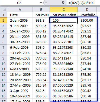Select cell with 30-Jan-2009
The height and width of the screenshot is (102, 100).
coord(20,42)
